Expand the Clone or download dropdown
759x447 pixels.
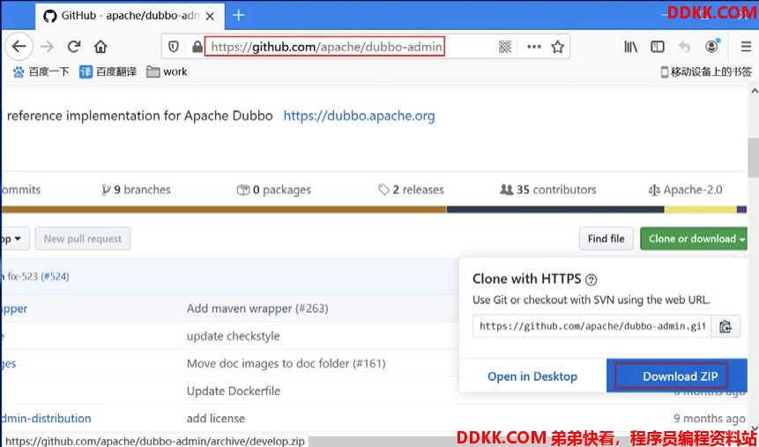(x=696, y=239)
